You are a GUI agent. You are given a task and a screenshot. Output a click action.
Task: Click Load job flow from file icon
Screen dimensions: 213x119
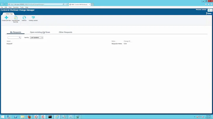tap(16, 18)
